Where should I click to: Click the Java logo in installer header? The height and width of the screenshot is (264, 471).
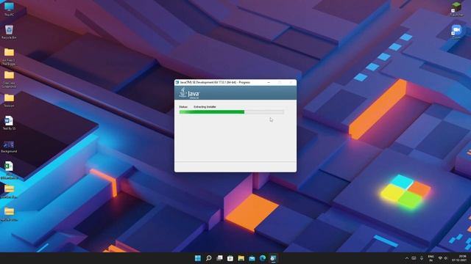(x=189, y=93)
